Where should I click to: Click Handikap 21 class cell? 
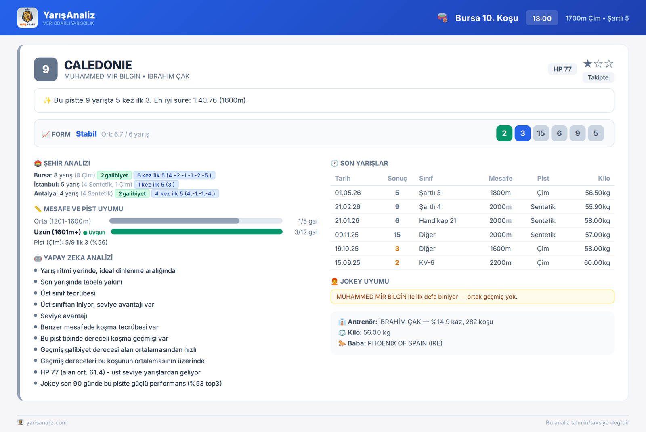pos(438,221)
